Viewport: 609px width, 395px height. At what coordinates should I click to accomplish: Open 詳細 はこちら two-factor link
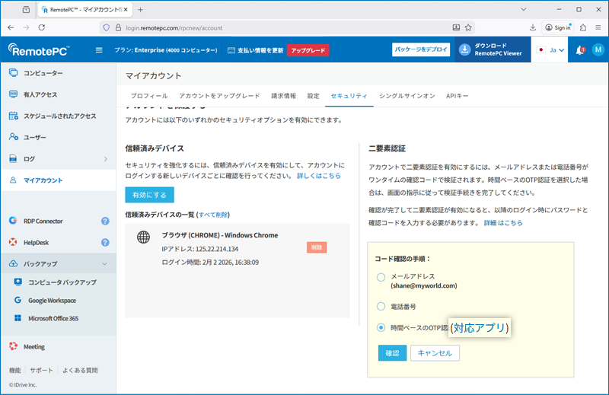pos(503,223)
